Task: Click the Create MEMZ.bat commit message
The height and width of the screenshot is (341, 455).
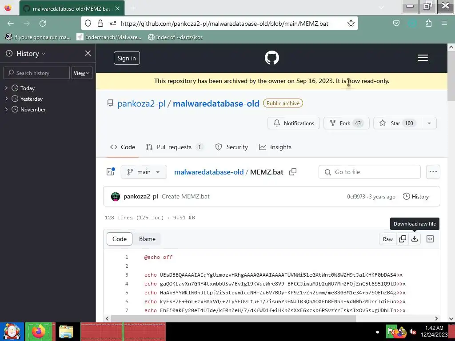Action: click(x=186, y=196)
